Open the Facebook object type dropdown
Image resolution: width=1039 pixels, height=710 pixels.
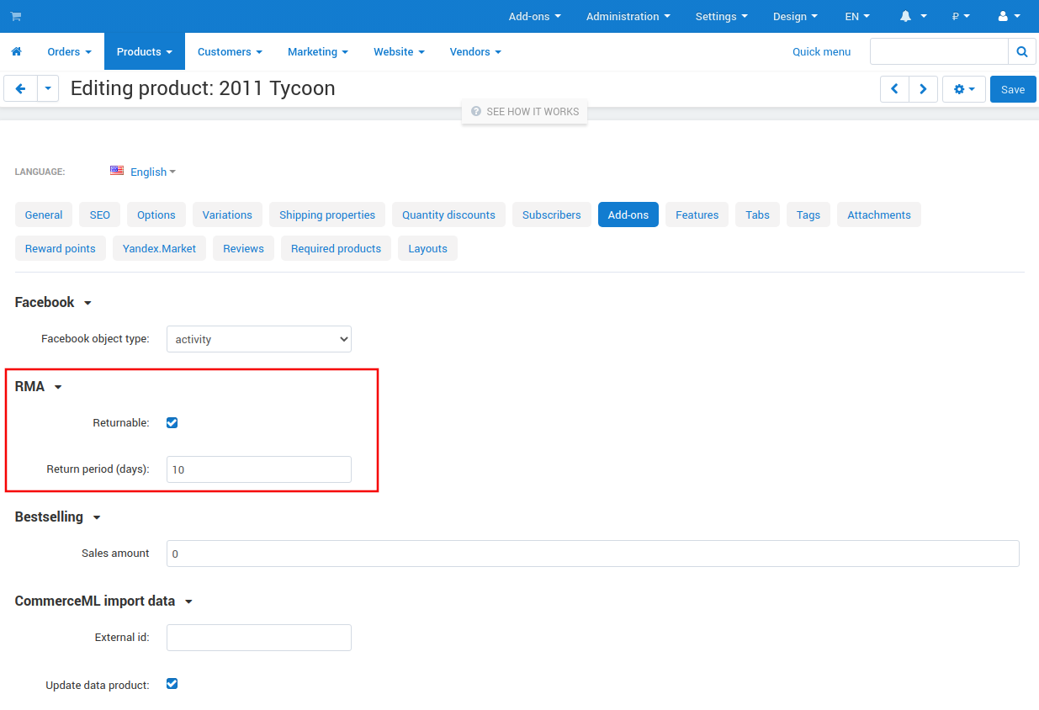(259, 339)
